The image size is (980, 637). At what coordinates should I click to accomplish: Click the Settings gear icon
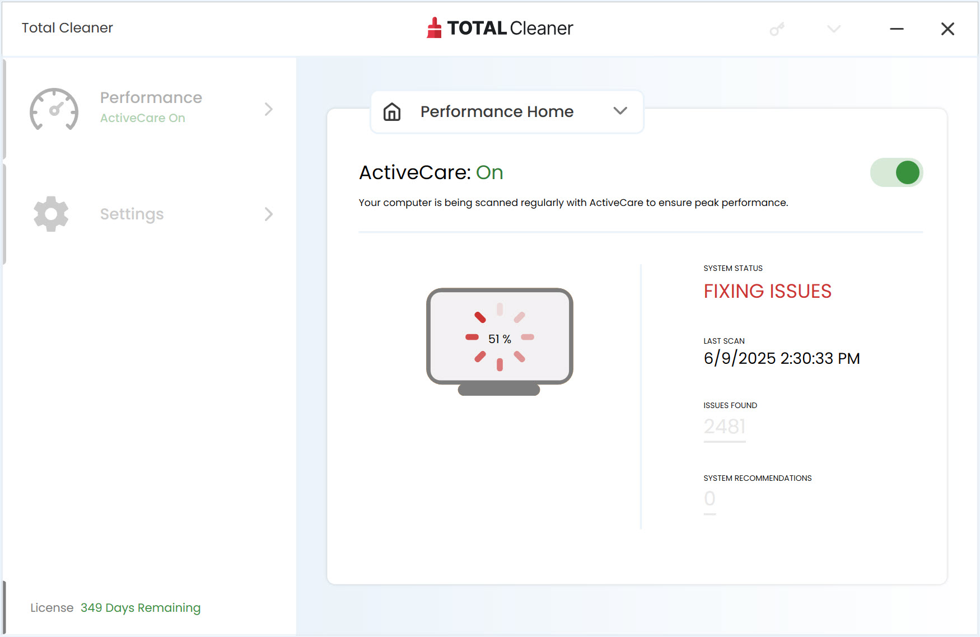[51, 214]
